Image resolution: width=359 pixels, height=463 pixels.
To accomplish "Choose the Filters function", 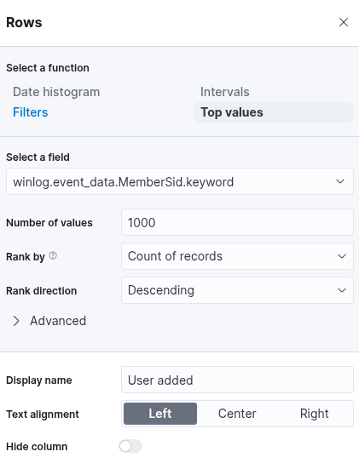I will [30, 112].
